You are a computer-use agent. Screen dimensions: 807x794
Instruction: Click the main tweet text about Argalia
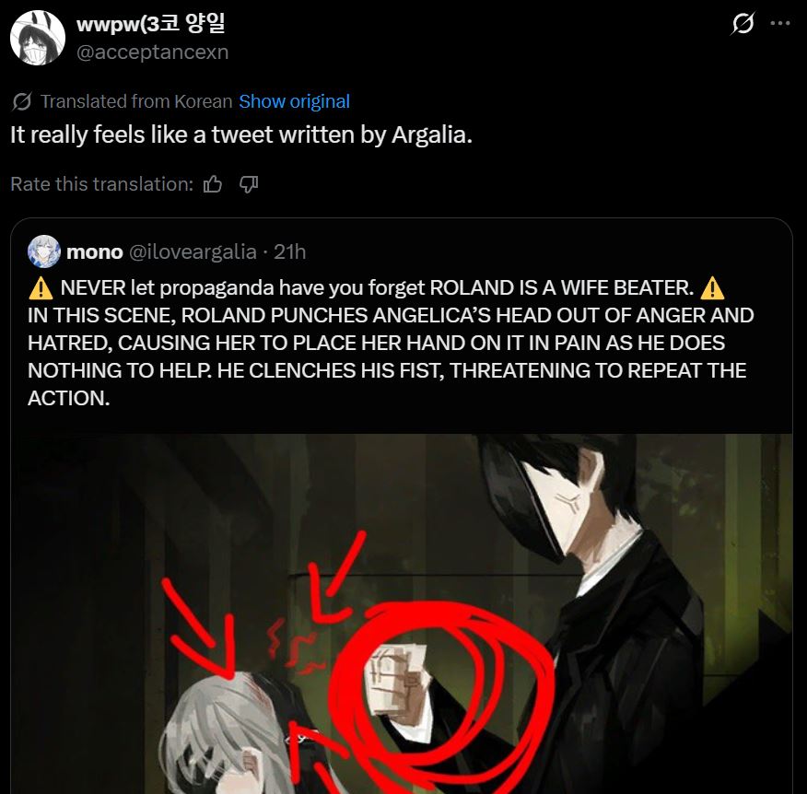coord(240,134)
